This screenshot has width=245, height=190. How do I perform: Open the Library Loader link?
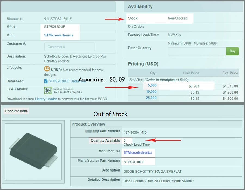click(46, 99)
